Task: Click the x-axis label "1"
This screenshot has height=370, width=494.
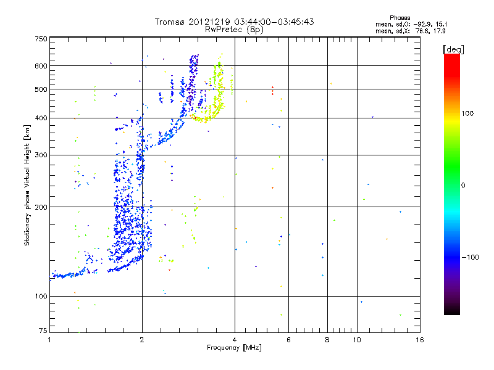Action: pos(49,340)
